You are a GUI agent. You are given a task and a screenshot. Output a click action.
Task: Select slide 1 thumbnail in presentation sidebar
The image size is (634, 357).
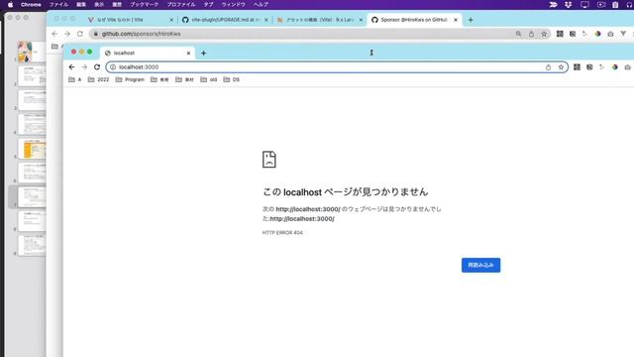32,52
